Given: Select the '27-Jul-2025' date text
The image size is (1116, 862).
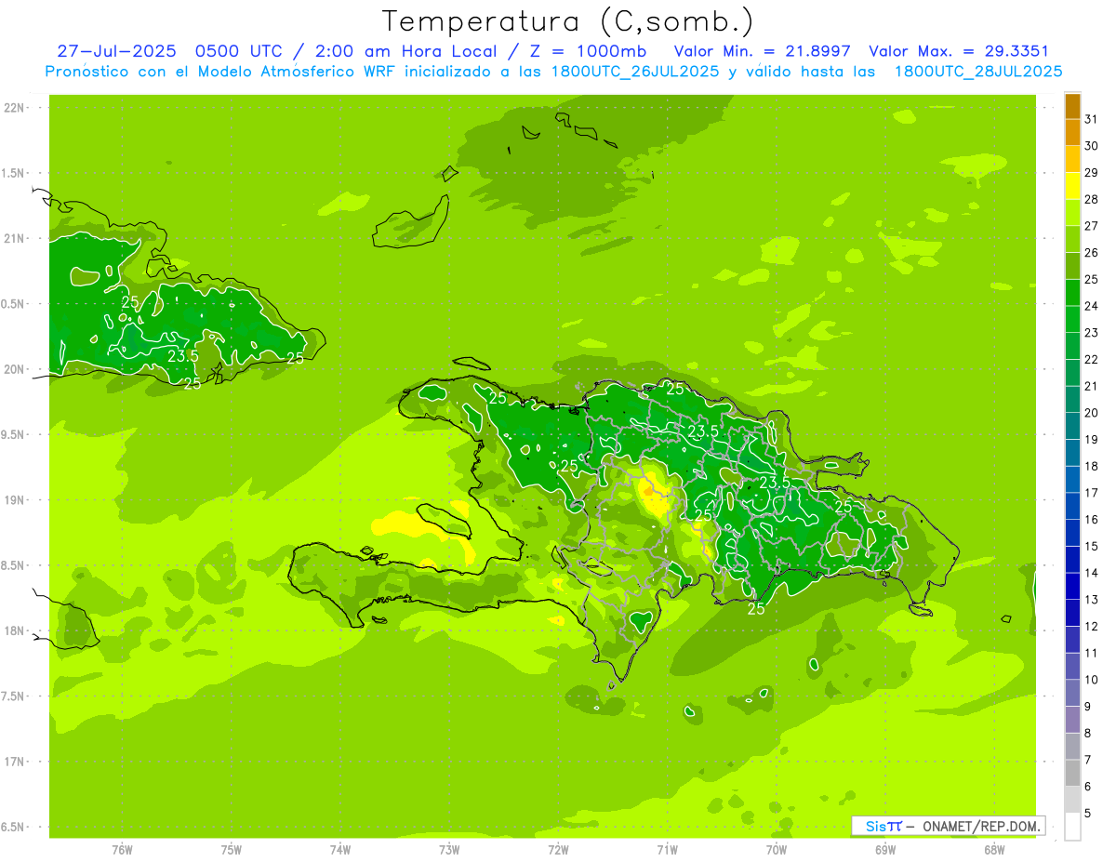Looking at the screenshot, I should (117, 51).
